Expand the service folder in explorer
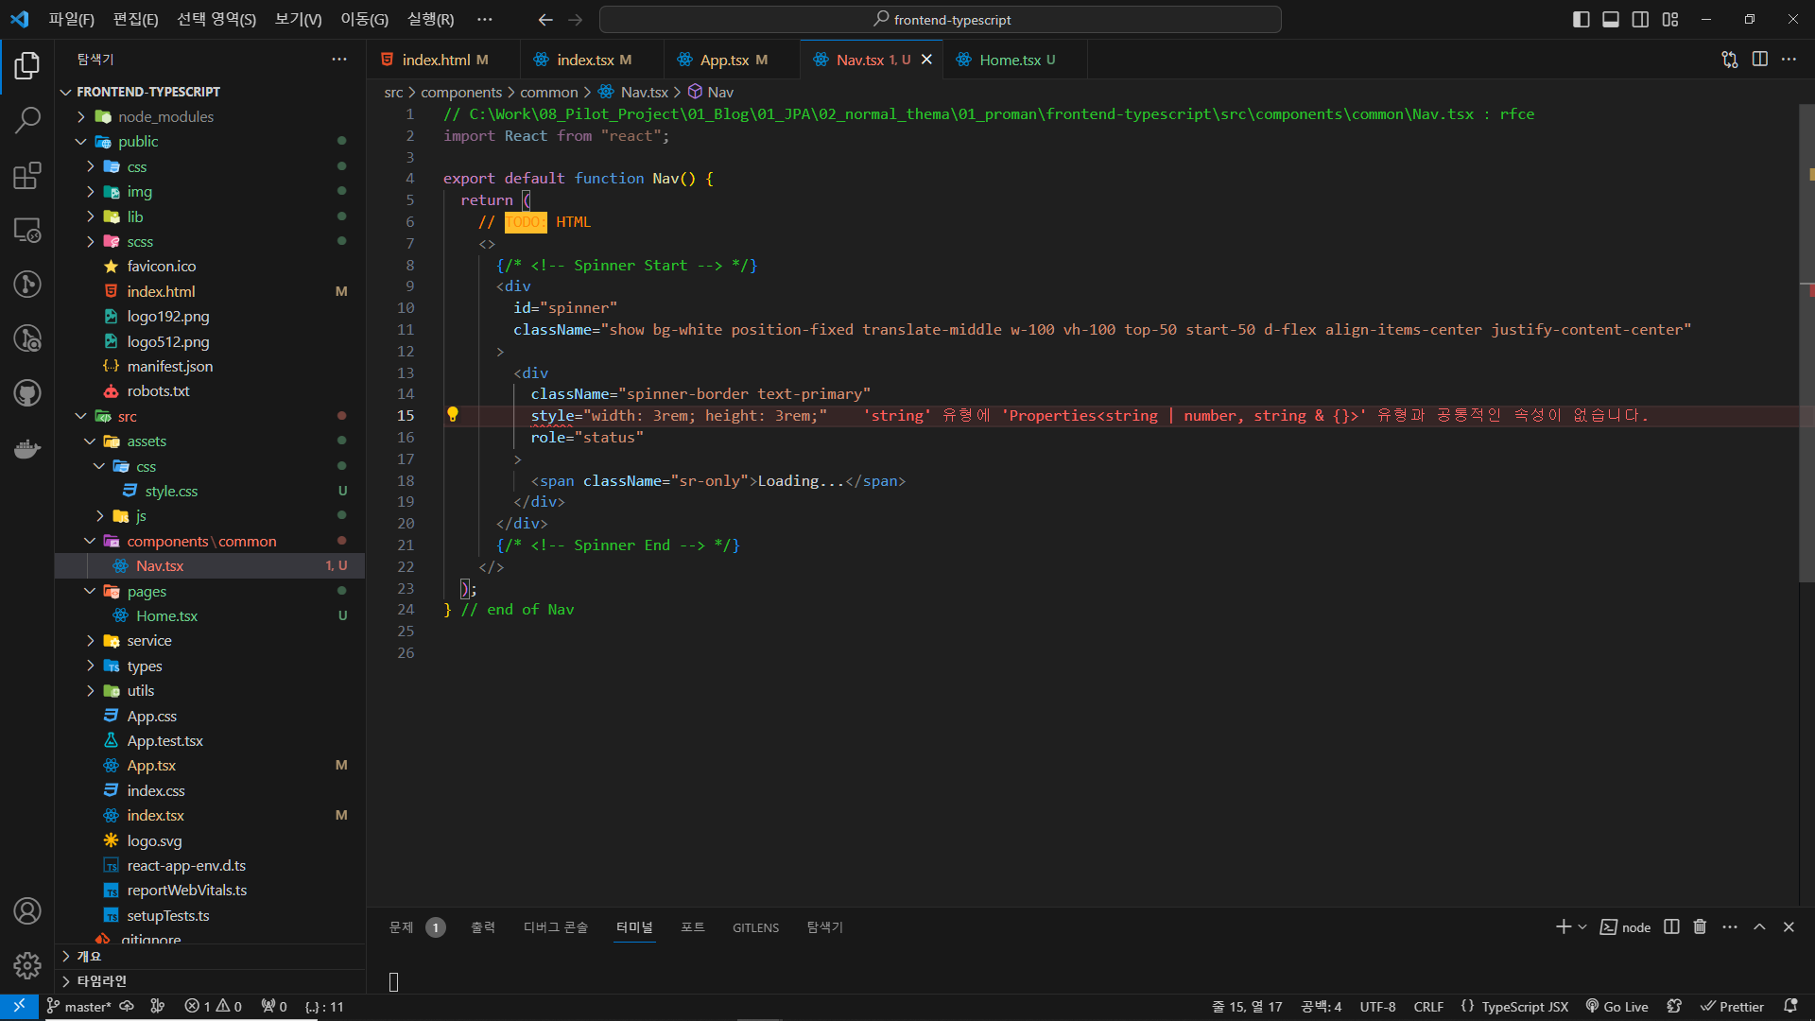Image resolution: width=1815 pixels, height=1021 pixels. click(149, 640)
